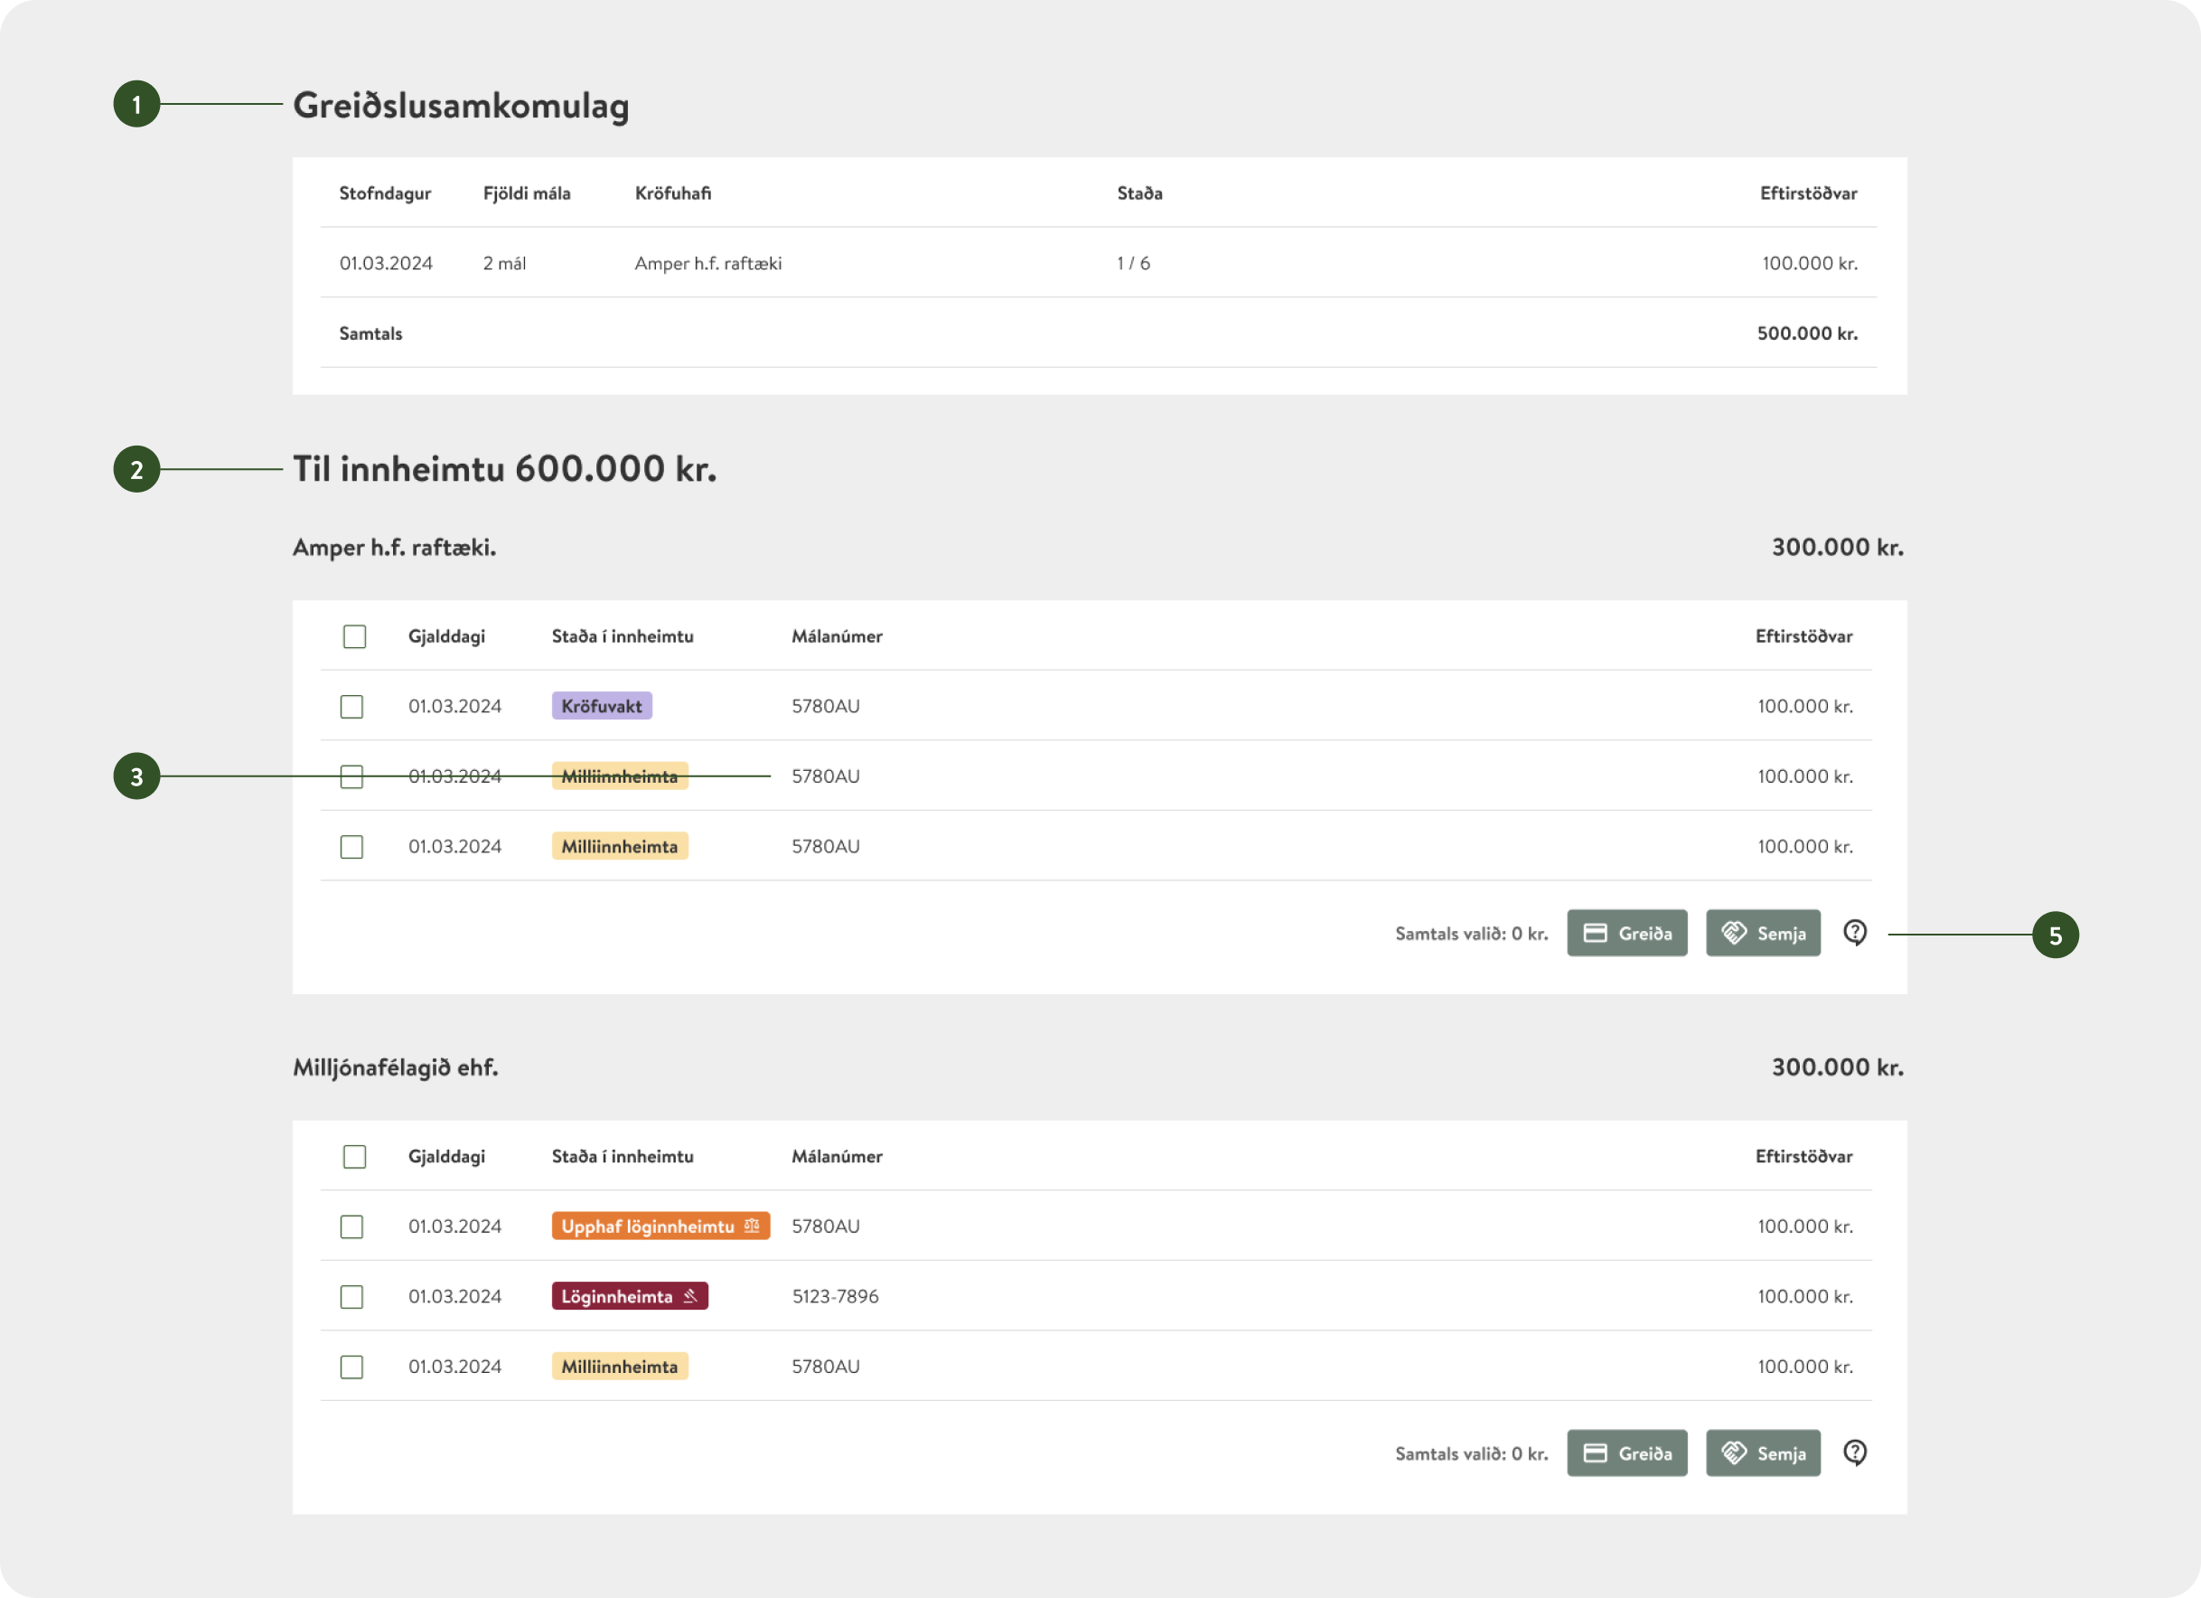This screenshot has width=2201, height=1598.
Task: Click the Til innheimtu 600.000 kr. heading
Action: click(x=505, y=469)
